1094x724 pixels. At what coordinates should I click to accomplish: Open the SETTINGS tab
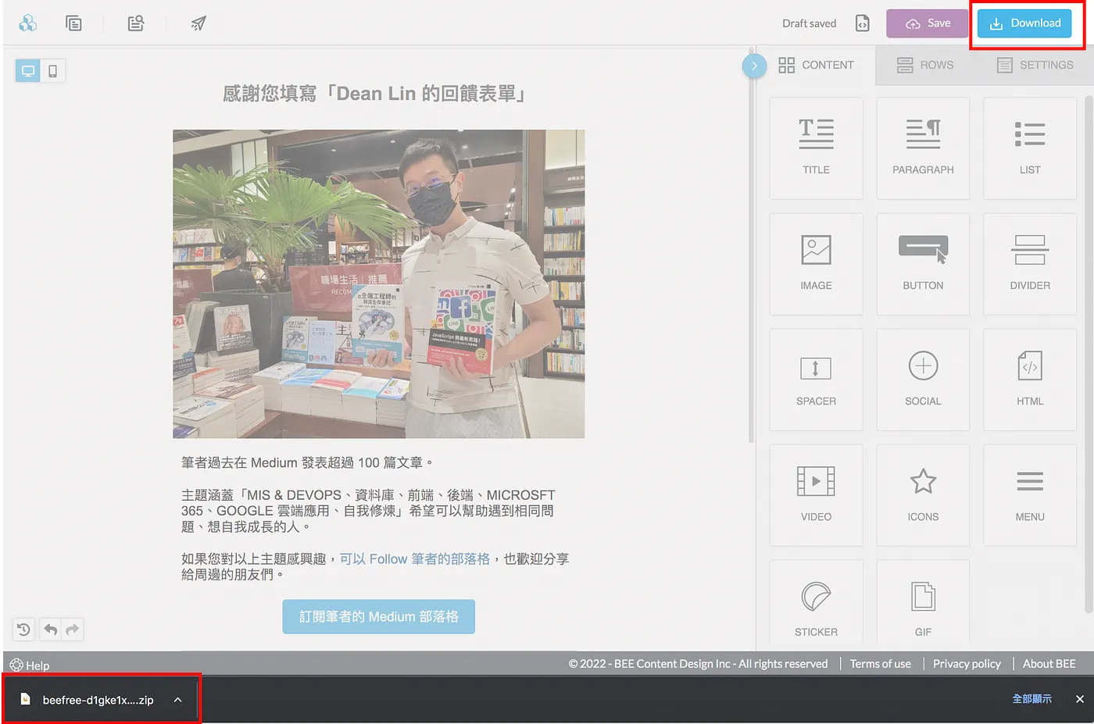coord(1035,65)
